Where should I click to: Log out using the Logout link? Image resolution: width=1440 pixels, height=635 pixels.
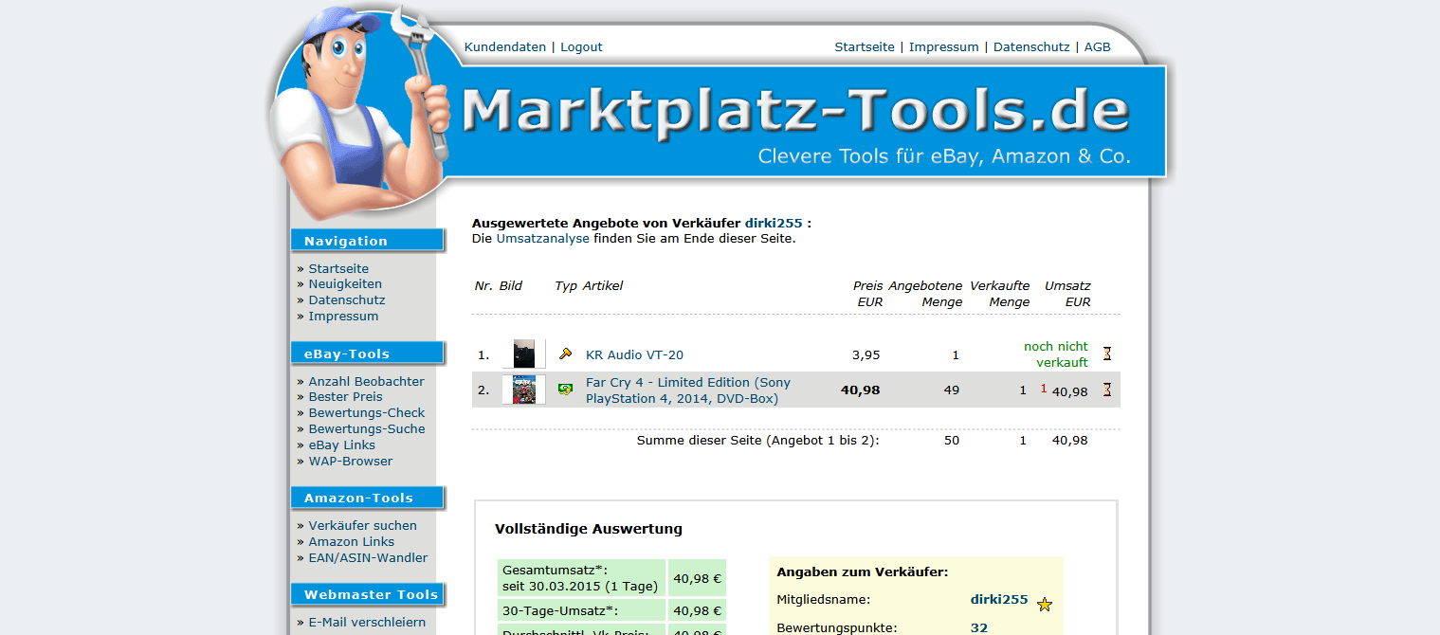tap(581, 46)
